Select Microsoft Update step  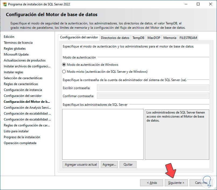coord(16,54)
